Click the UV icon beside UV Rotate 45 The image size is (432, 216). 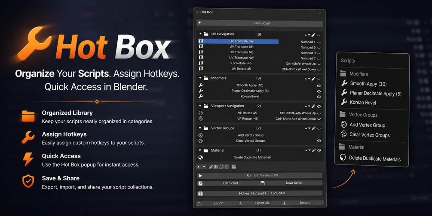tap(201, 69)
